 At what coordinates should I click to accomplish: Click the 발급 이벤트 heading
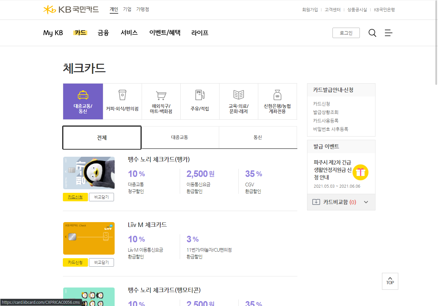[326, 147]
